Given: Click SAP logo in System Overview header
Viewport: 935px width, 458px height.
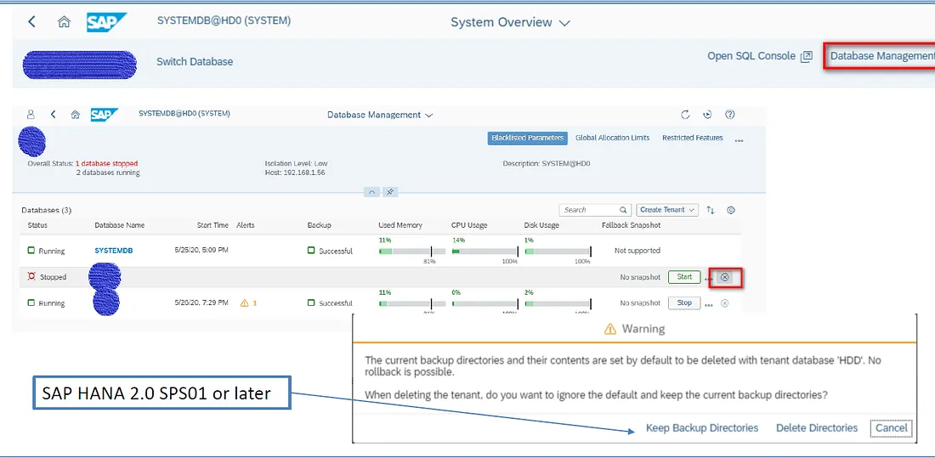Looking at the screenshot, I should (x=106, y=22).
